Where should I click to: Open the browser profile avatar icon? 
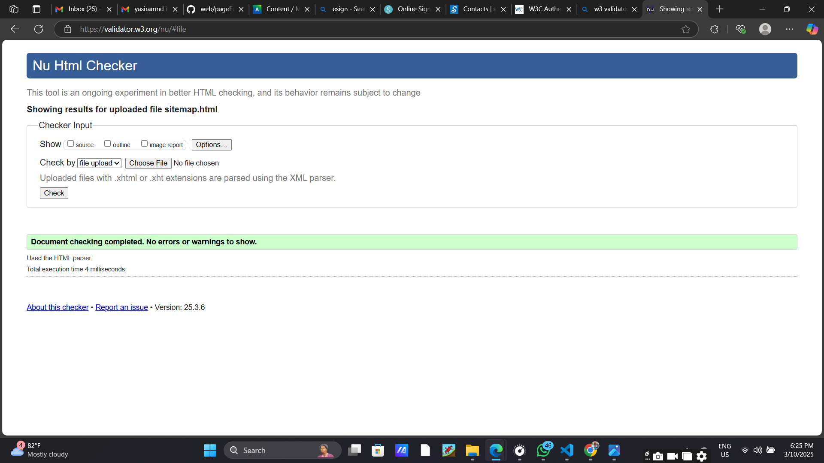[765, 29]
